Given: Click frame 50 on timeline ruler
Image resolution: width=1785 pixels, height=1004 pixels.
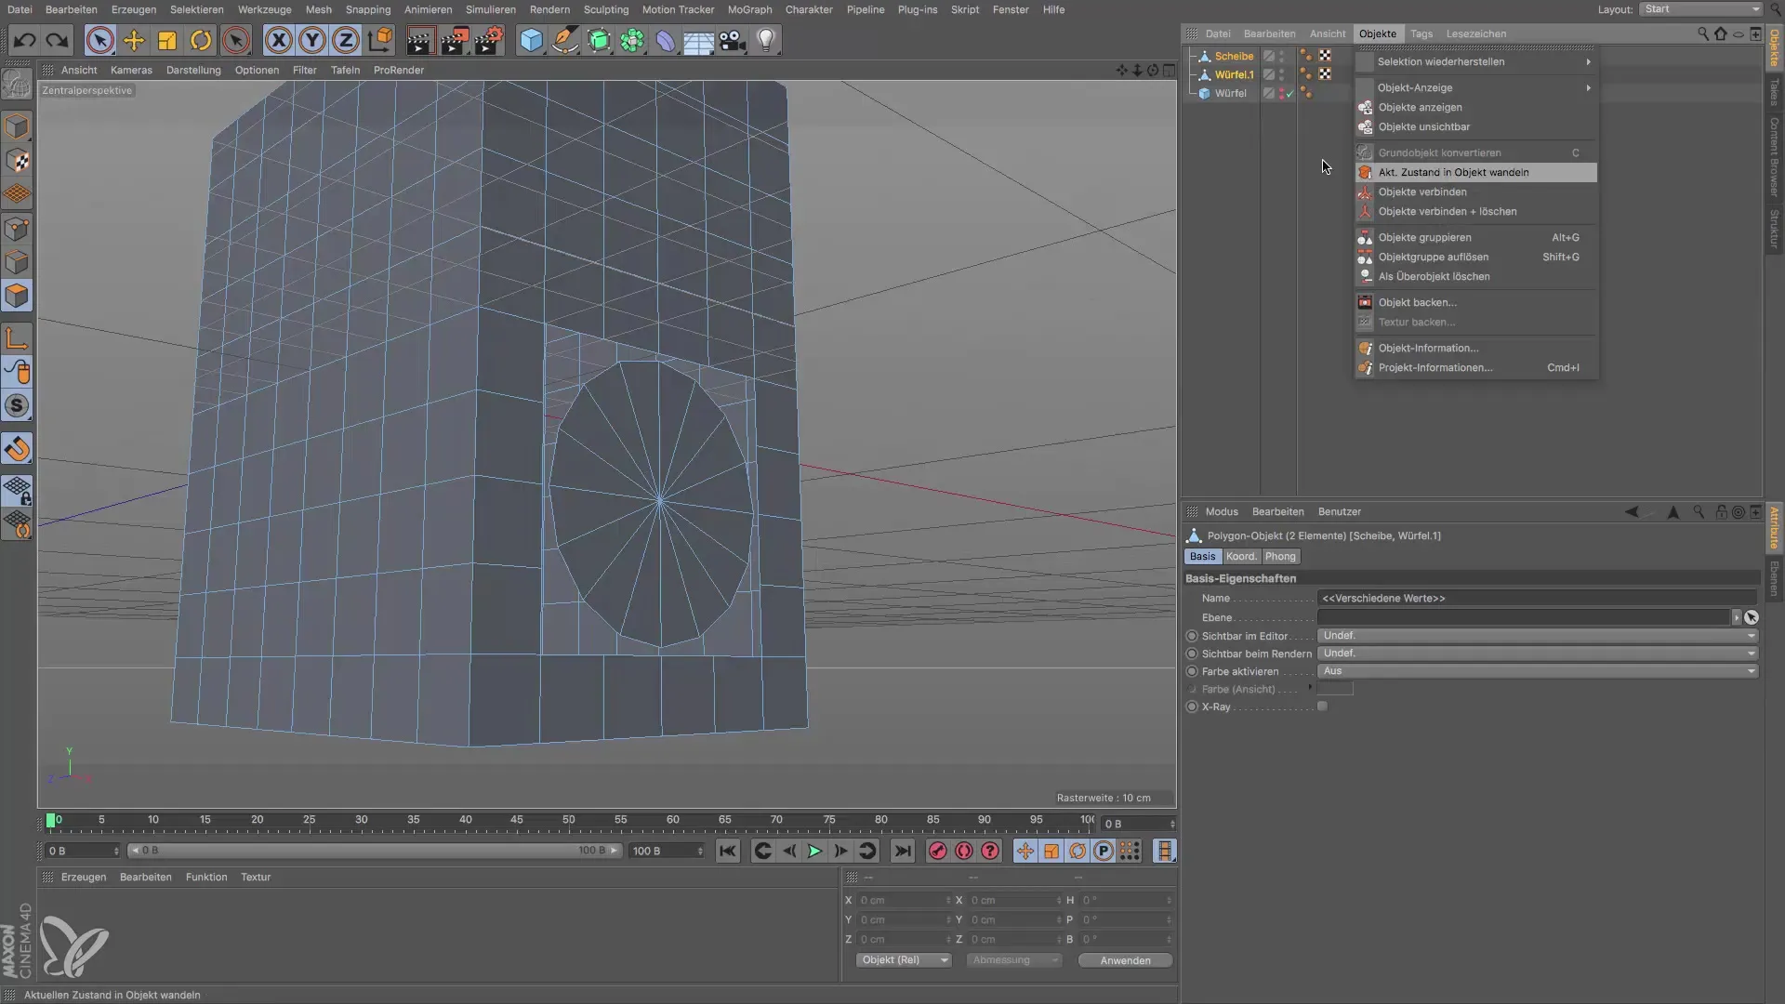Looking at the screenshot, I should pos(569,820).
